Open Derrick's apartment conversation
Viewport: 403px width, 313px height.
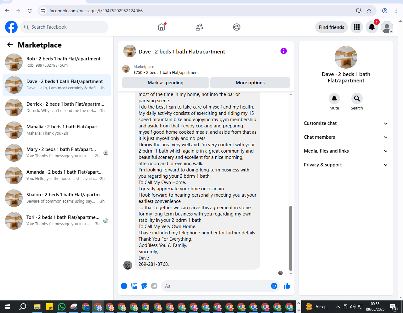pyautogui.click(x=57, y=108)
